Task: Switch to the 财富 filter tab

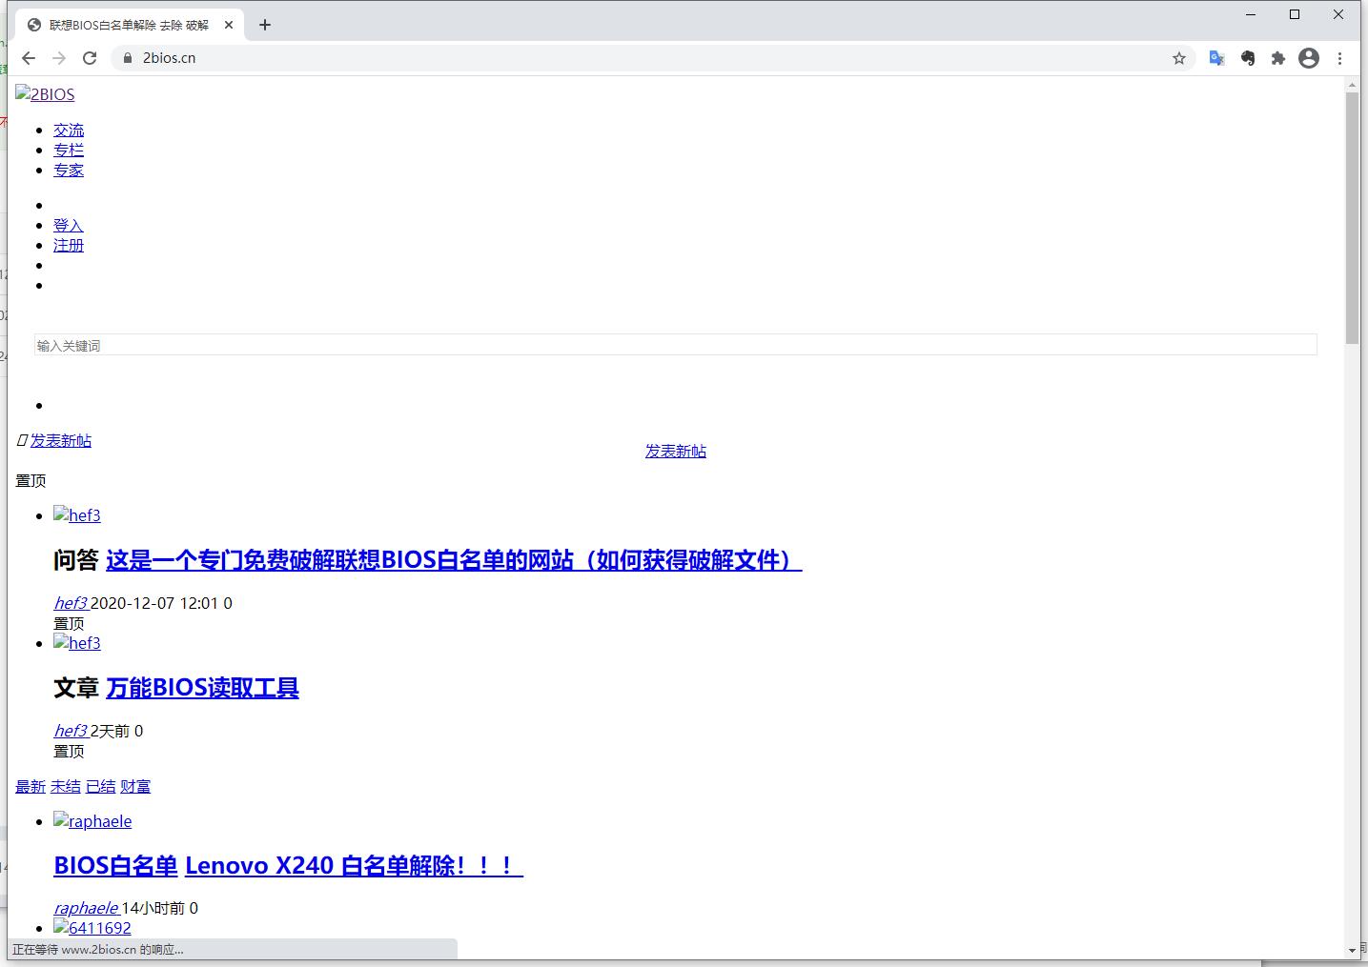Action: 135,786
